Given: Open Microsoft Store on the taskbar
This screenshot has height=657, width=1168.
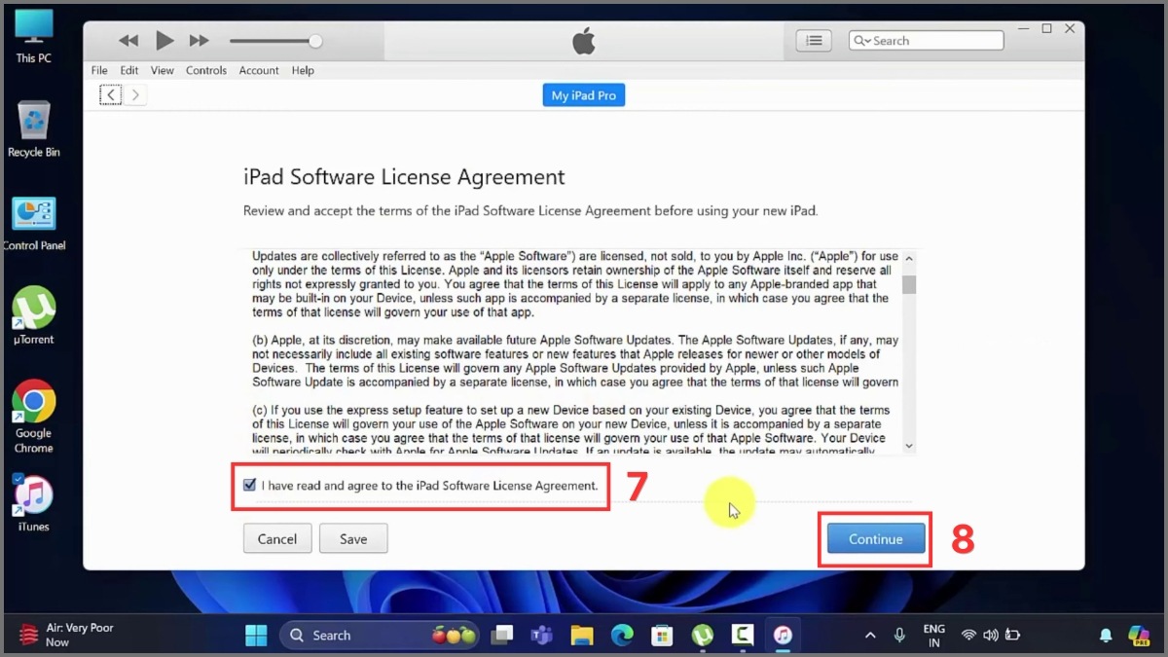Looking at the screenshot, I should (x=662, y=636).
